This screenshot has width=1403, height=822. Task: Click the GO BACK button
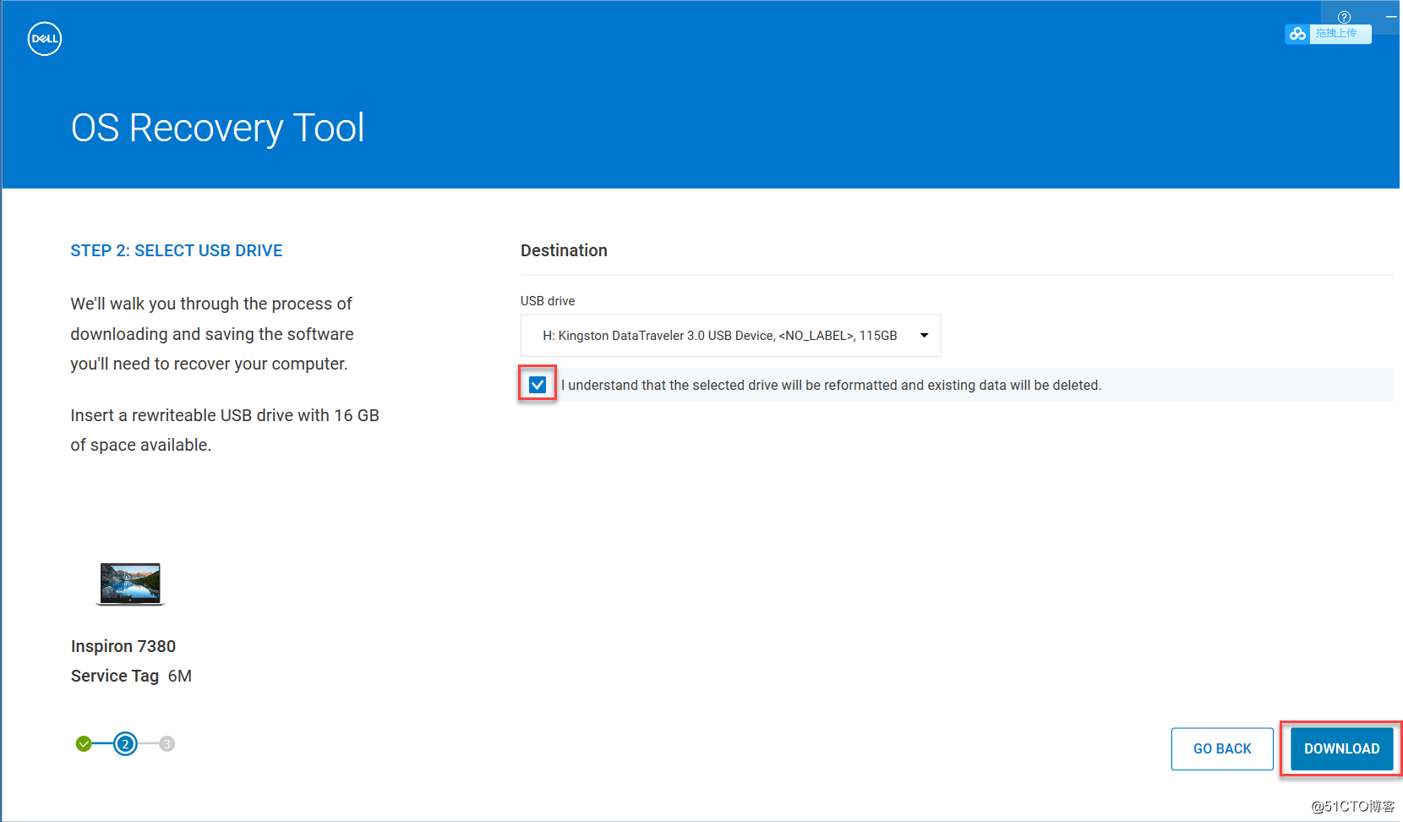(1222, 748)
